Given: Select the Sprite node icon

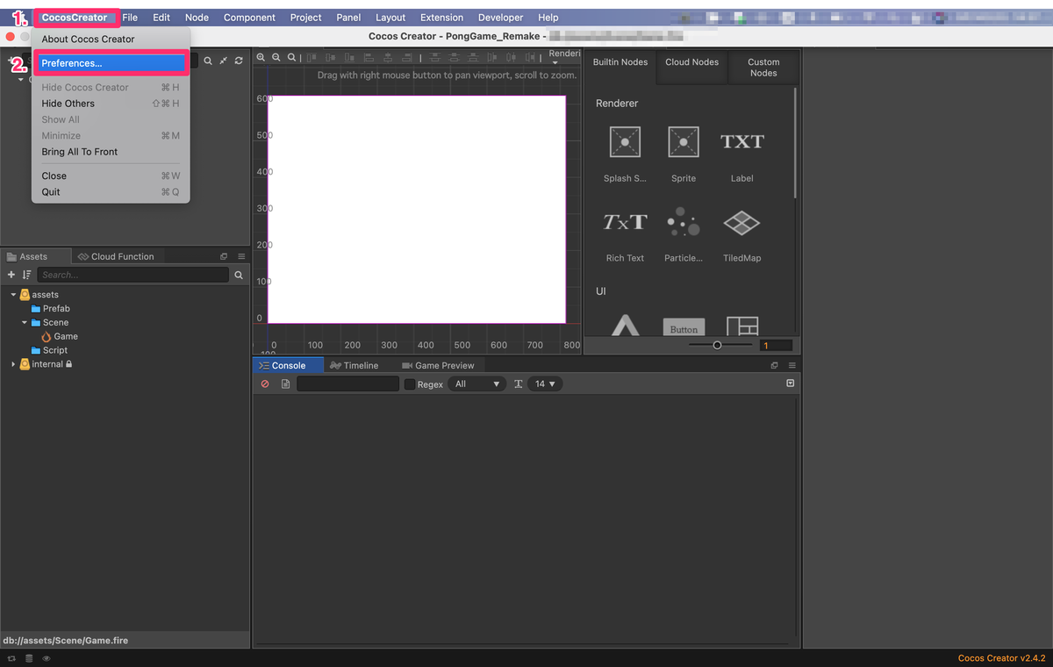Looking at the screenshot, I should point(683,141).
